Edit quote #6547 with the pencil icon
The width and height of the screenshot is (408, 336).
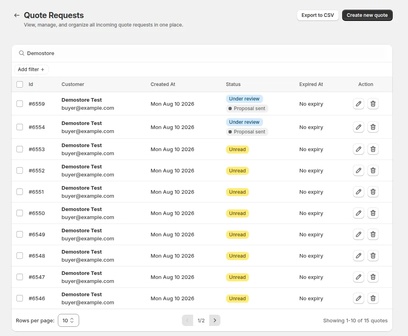coord(358,277)
